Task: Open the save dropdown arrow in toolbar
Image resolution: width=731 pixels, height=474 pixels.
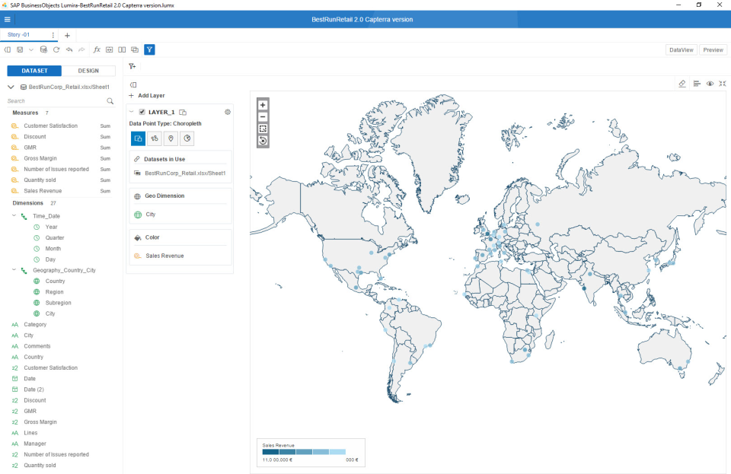Action: point(30,49)
